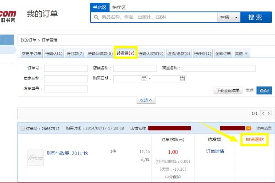Click the orange chat message icon

point(248,129)
